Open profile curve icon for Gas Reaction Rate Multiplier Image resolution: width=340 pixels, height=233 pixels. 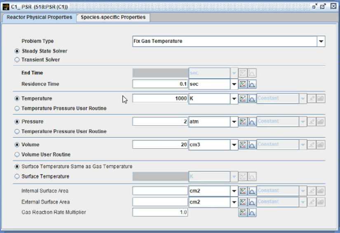tap(252, 212)
